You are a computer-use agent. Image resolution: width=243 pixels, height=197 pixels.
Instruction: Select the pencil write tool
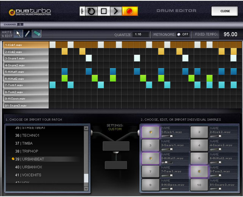pyautogui.click(x=28, y=34)
